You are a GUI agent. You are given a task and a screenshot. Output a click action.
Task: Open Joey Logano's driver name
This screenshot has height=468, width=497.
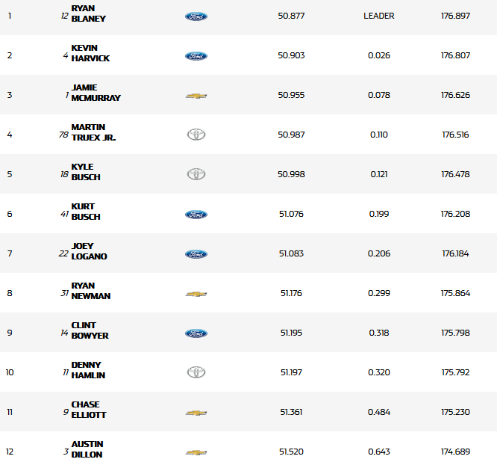pyautogui.click(x=89, y=251)
